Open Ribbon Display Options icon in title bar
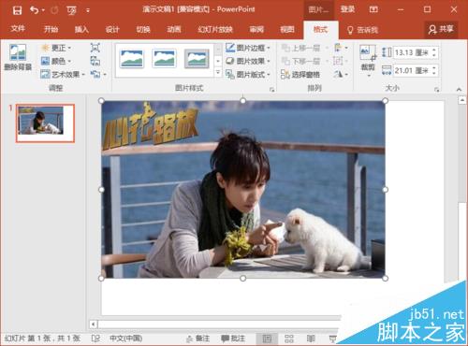 [x=373, y=9]
